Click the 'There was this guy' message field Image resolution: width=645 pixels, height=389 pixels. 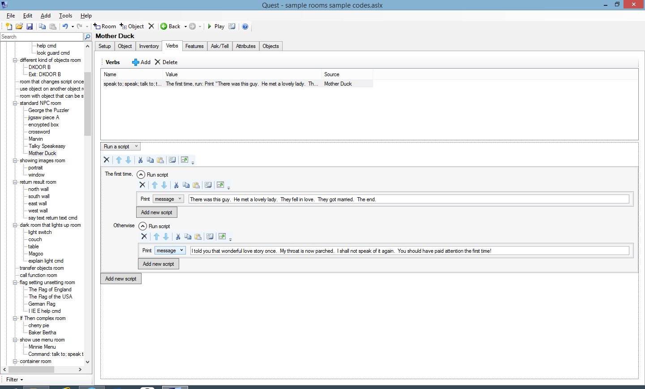(408, 199)
